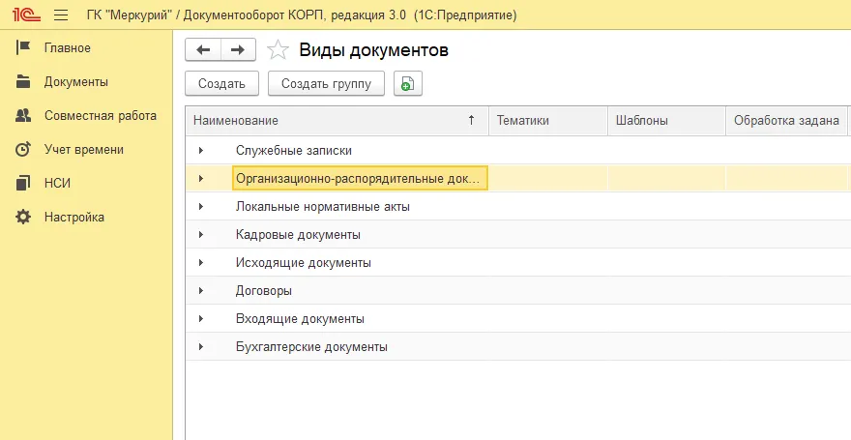Expand the Служебные записки group
This screenshot has width=851, height=440.
click(201, 150)
